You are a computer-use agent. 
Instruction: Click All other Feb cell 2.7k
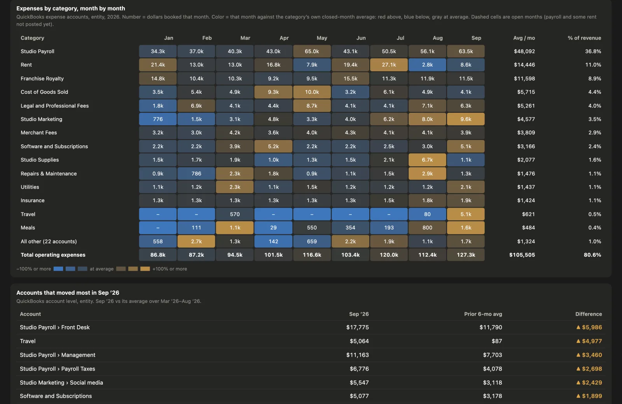pos(196,241)
